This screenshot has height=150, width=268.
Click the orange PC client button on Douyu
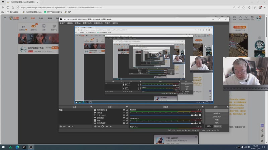click(x=240, y=27)
